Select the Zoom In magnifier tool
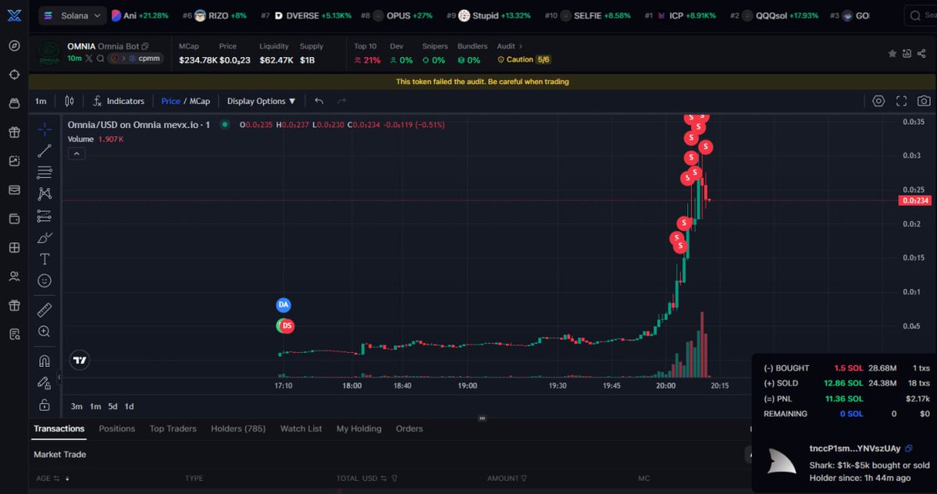This screenshot has height=494, width=937. tap(45, 332)
